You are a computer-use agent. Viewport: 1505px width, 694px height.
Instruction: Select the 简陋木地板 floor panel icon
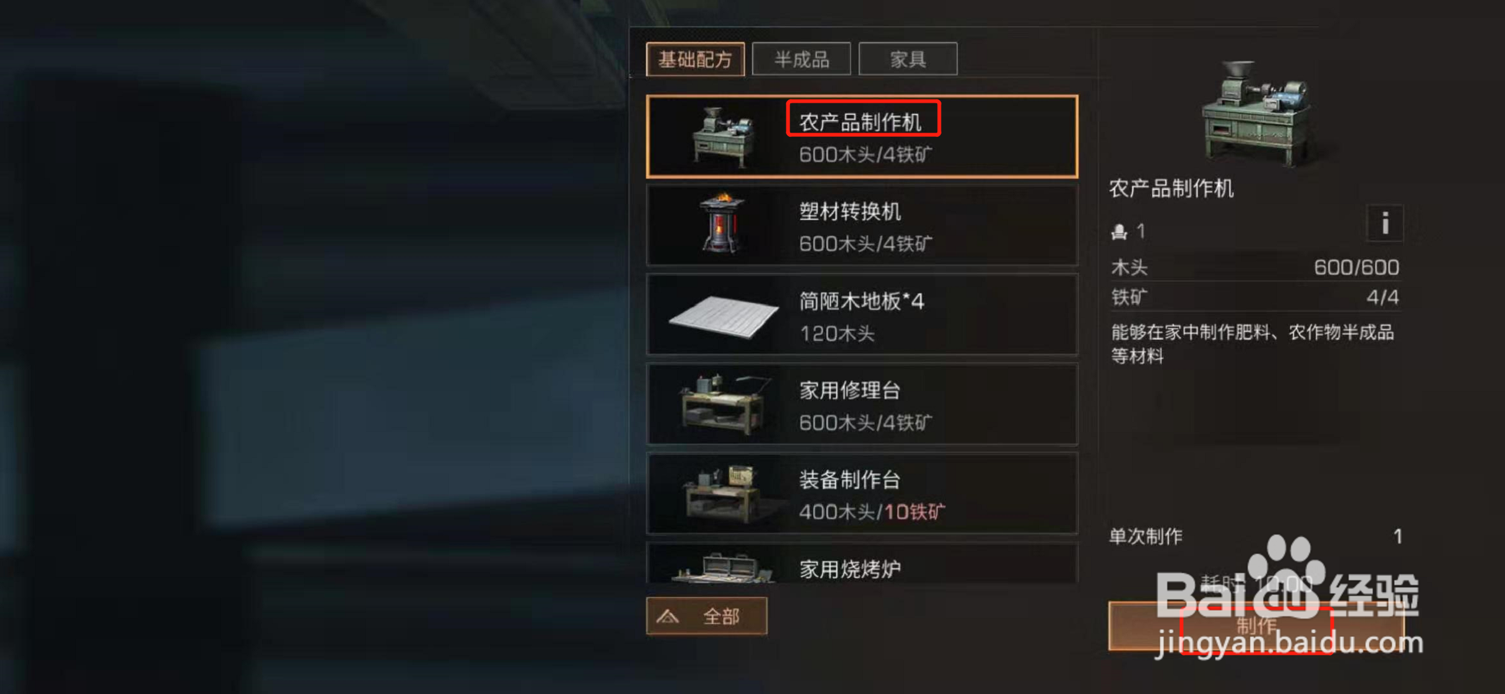[723, 317]
